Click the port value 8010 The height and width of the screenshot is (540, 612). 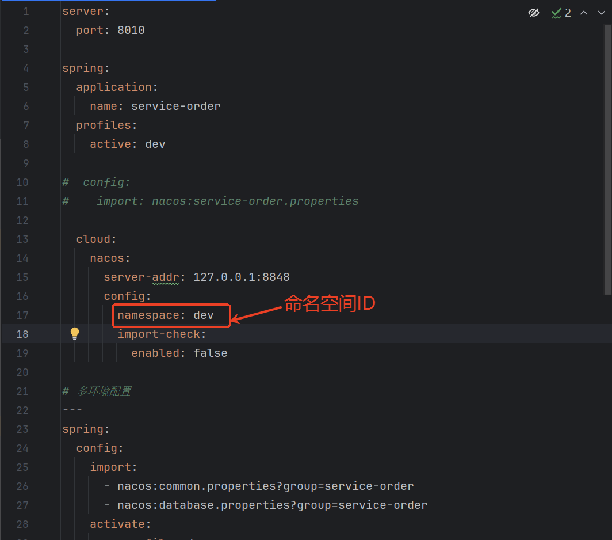[x=131, y=31]
